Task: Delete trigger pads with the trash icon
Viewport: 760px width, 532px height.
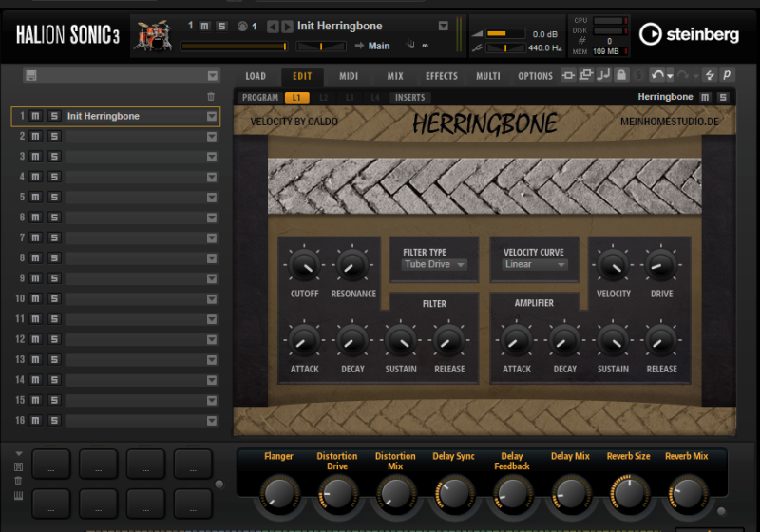Action: coord(18,481)
